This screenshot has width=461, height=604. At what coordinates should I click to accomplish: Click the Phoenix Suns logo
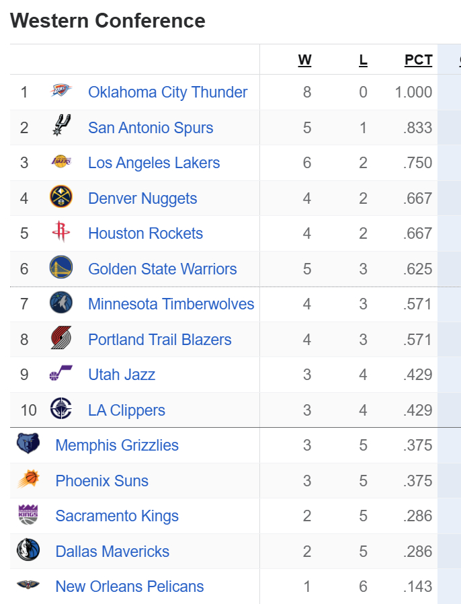pyautogui.click(x=28, y=480)
